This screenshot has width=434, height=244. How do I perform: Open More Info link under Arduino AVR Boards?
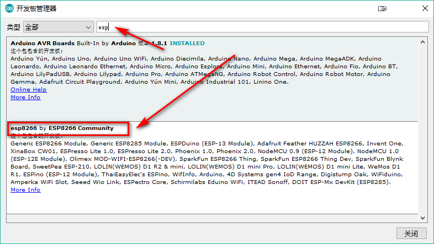(x=25, y=97)
